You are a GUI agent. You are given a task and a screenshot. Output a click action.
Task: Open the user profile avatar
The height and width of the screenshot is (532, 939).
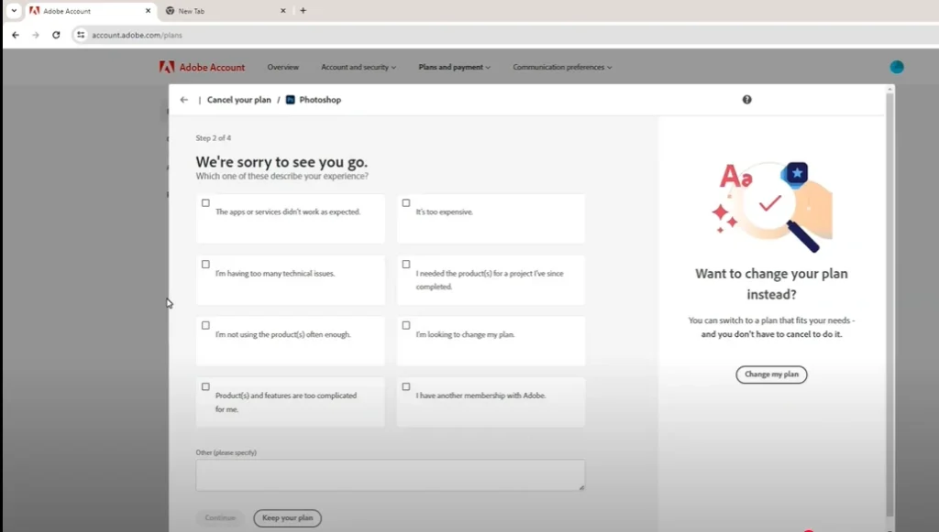click(x=897, y=67)
